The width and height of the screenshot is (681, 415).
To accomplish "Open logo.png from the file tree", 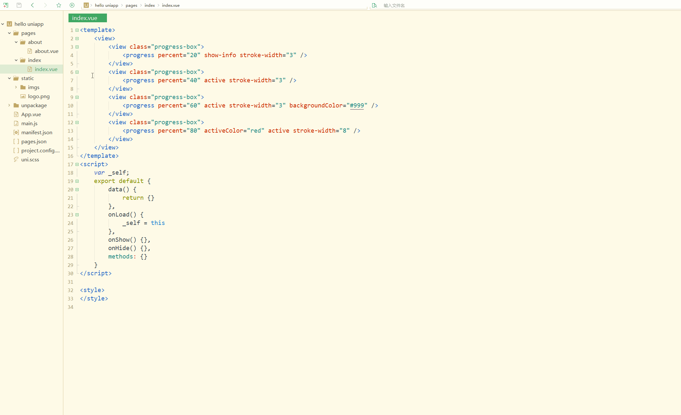I will pyautogui.click(x=39, y=96).
